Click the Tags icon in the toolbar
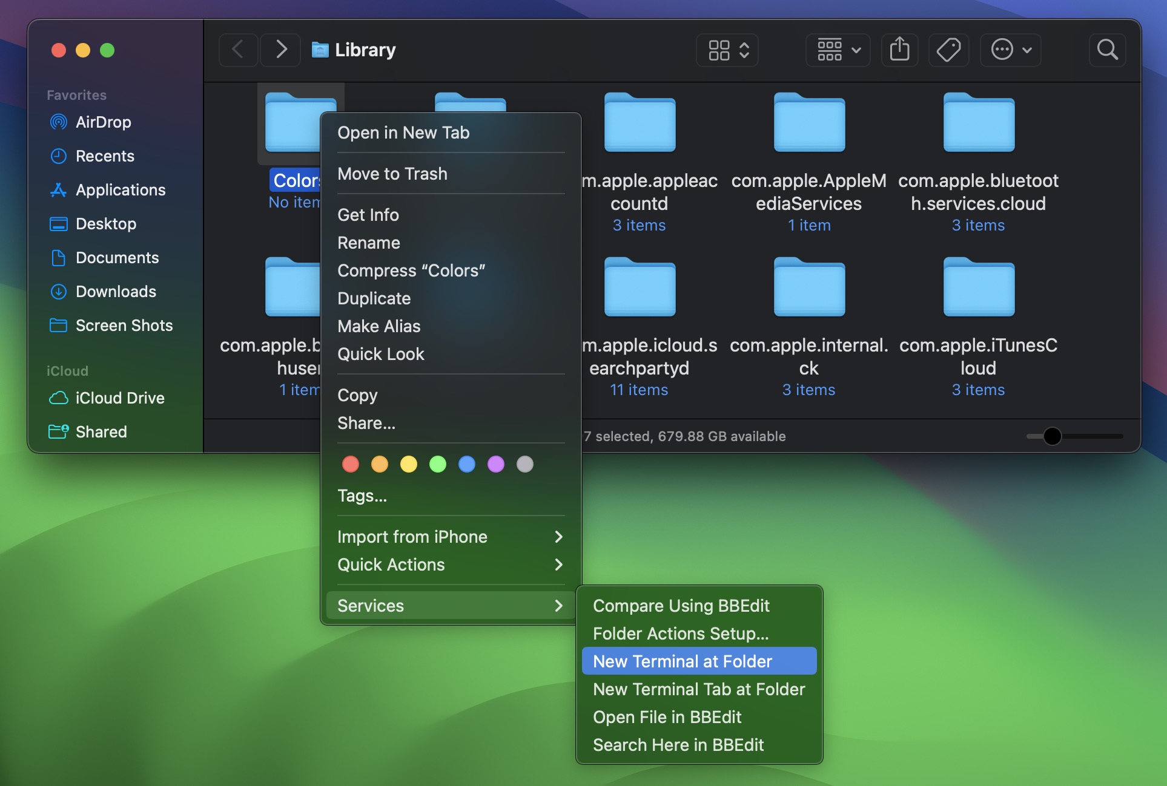Viewport: 1167px width, 786px height. pyautogui.click(x=948, y=50)
